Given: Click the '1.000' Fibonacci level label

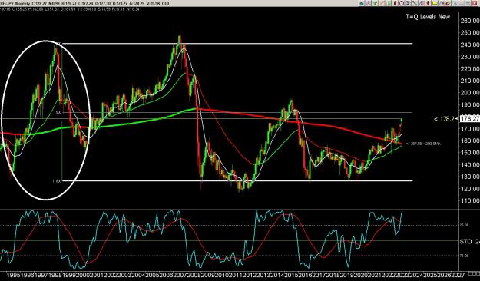Looking at the screenshot, I should (x=57, y=181).
